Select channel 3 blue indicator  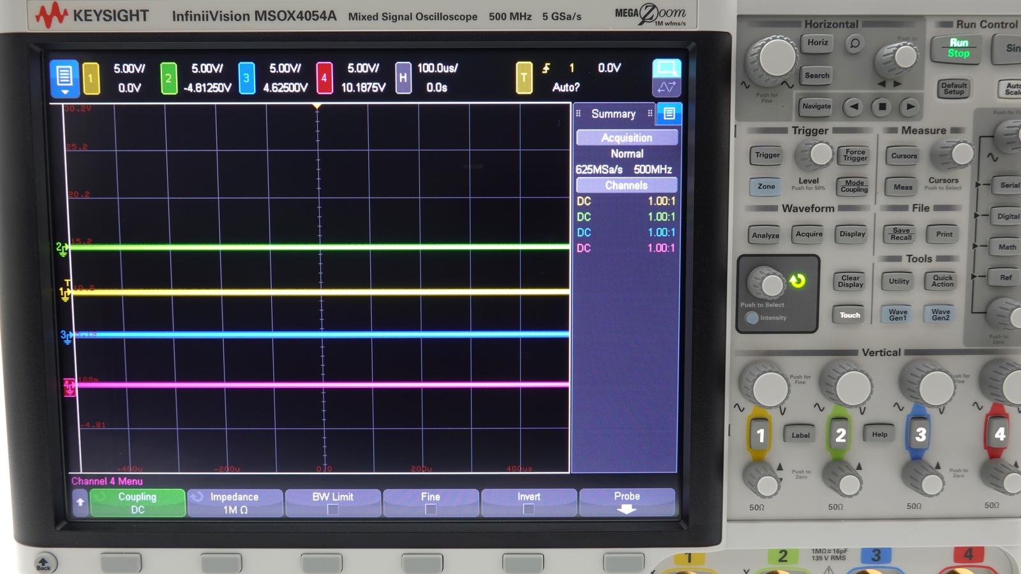pyautogui.click(x=246, y=78)
